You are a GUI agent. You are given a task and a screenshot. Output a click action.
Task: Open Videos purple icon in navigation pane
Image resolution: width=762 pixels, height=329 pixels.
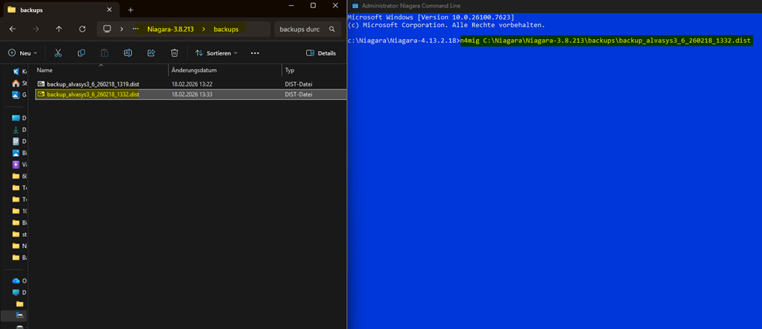(x=16, y=164)
